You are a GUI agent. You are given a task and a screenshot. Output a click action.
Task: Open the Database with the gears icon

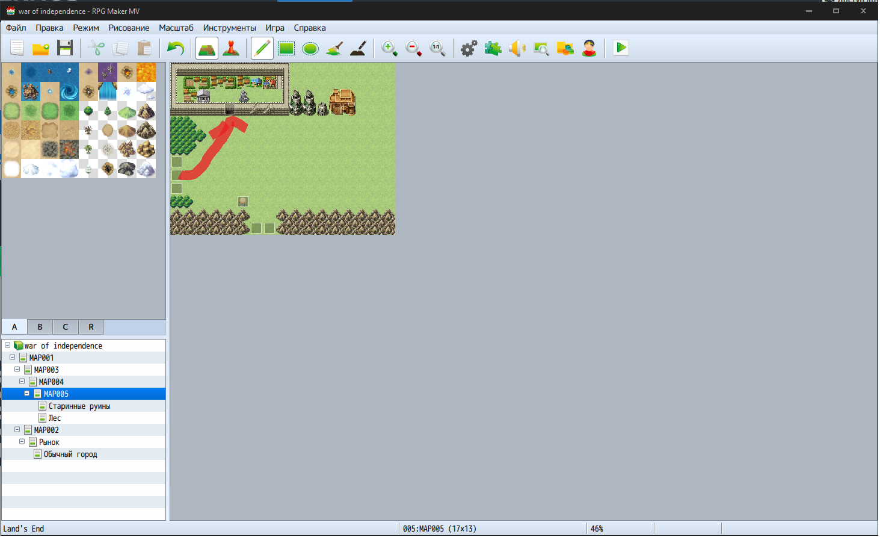(x=469, y=48)
